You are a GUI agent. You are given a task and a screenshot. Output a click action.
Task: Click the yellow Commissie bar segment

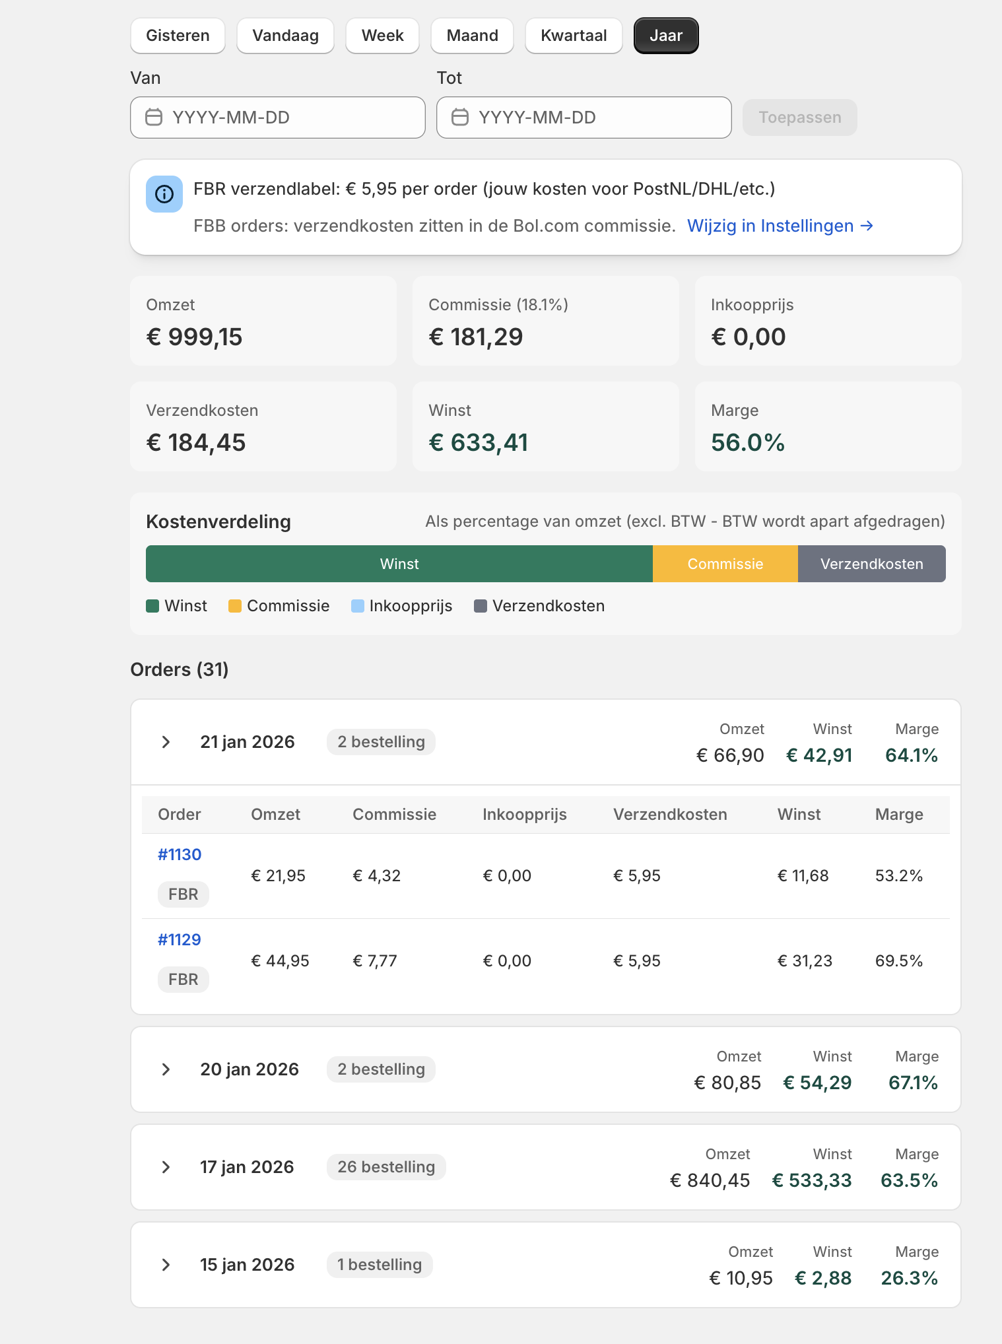click(x=725, y=564)
